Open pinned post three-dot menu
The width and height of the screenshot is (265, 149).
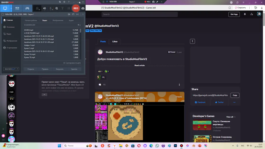(179, 85)
